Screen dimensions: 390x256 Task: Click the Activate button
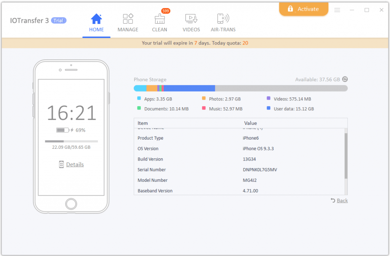[304, 9]
